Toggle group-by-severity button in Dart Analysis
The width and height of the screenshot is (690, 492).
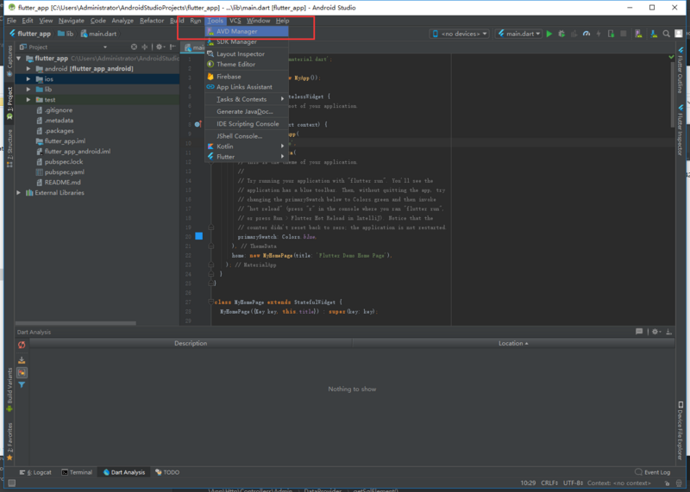(x=22, y=373)
